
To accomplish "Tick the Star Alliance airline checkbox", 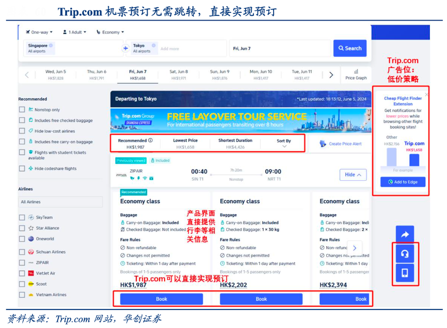I will pyautogui.click(x=22, y=228).
